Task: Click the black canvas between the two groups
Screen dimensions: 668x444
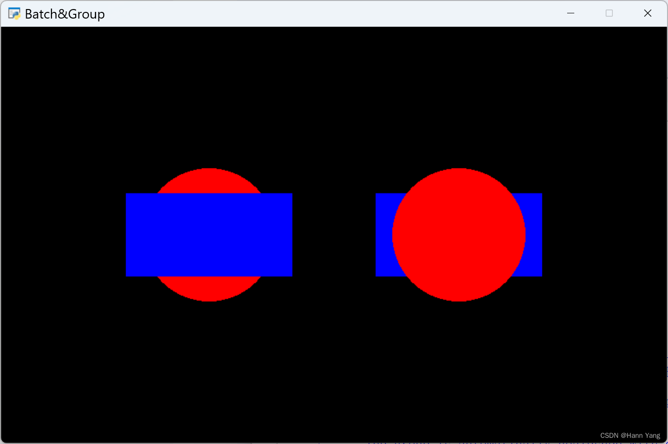Action: 333,234
